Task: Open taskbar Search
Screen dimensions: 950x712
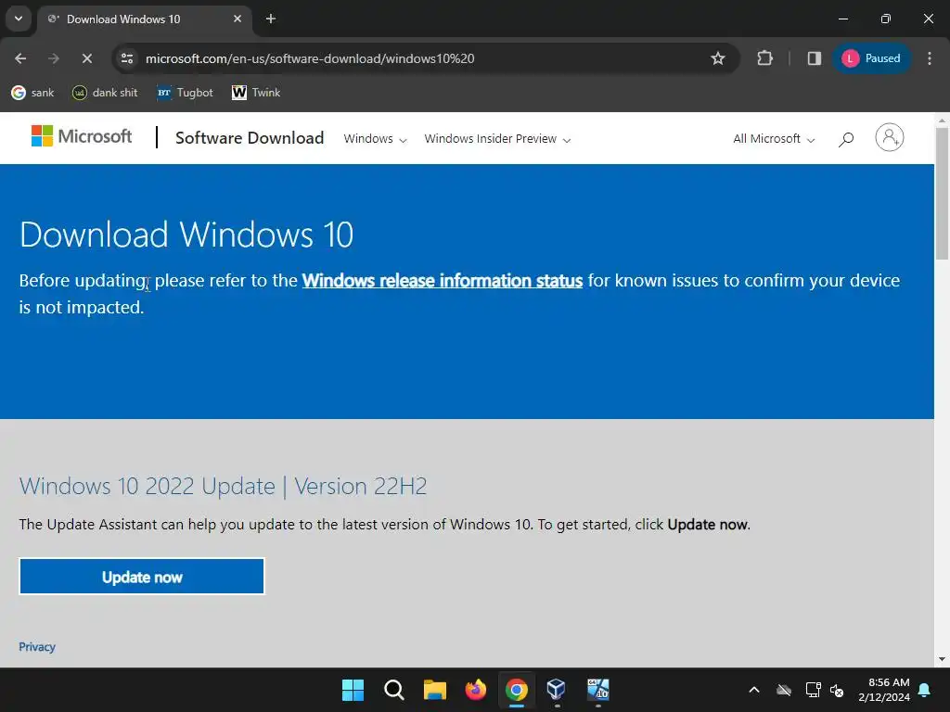Action: pos(393,690)
